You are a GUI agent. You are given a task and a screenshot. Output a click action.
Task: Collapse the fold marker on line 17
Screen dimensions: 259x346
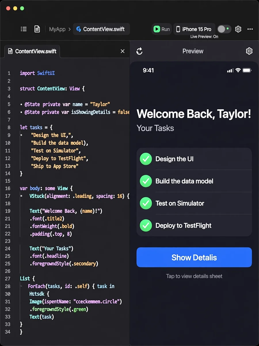(21, 196)
